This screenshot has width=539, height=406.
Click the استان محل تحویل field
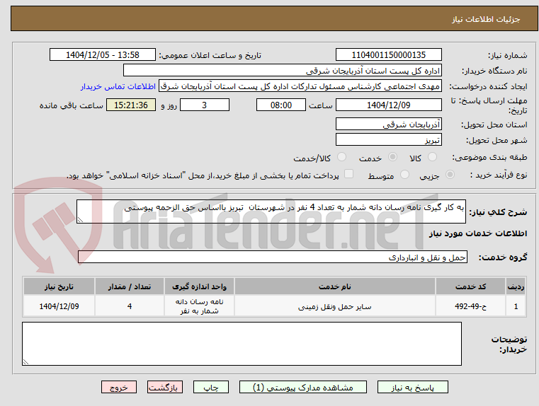tap(388, 124)
